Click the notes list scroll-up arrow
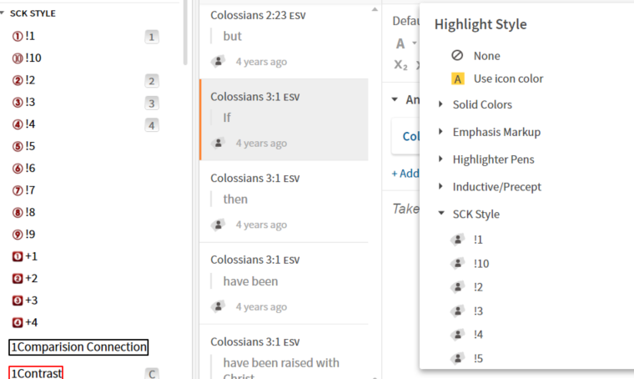The image size is (634, 379). [375, 9]
